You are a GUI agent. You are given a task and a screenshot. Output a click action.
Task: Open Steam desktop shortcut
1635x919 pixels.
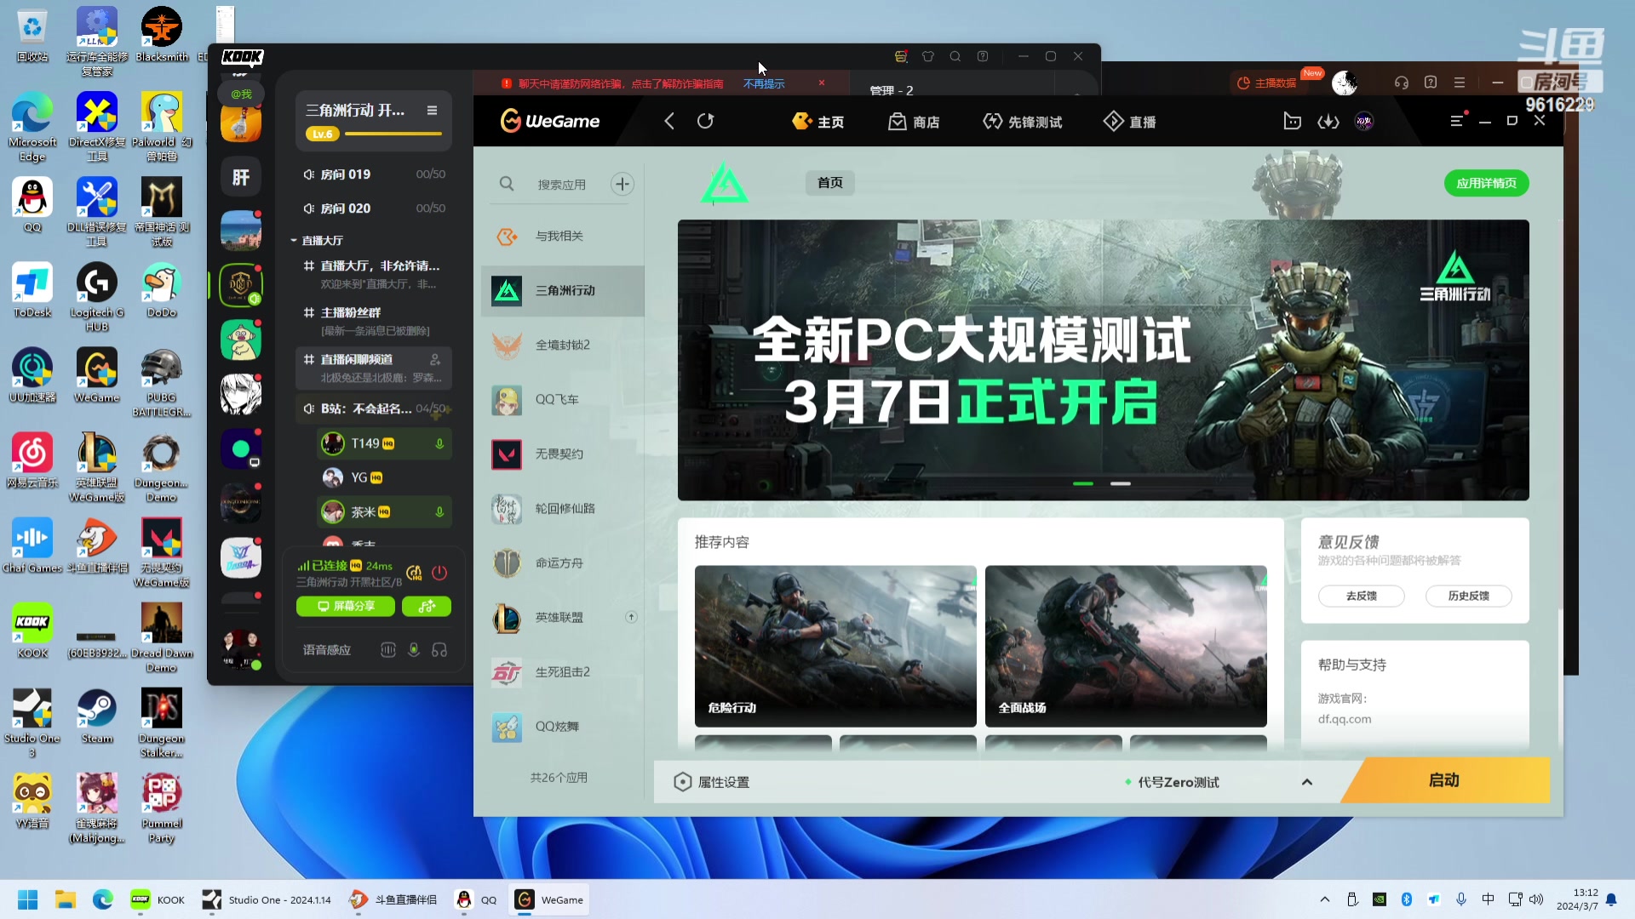[x=96, y=716]
